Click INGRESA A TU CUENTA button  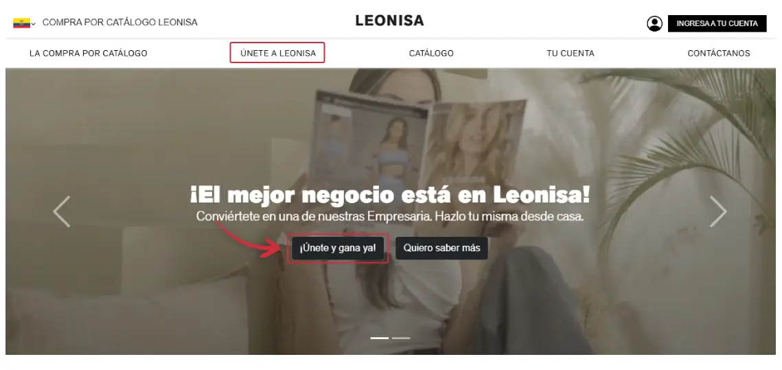717,23
